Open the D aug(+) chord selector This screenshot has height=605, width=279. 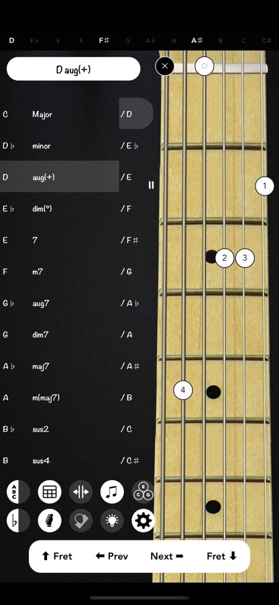coord(74,69)
